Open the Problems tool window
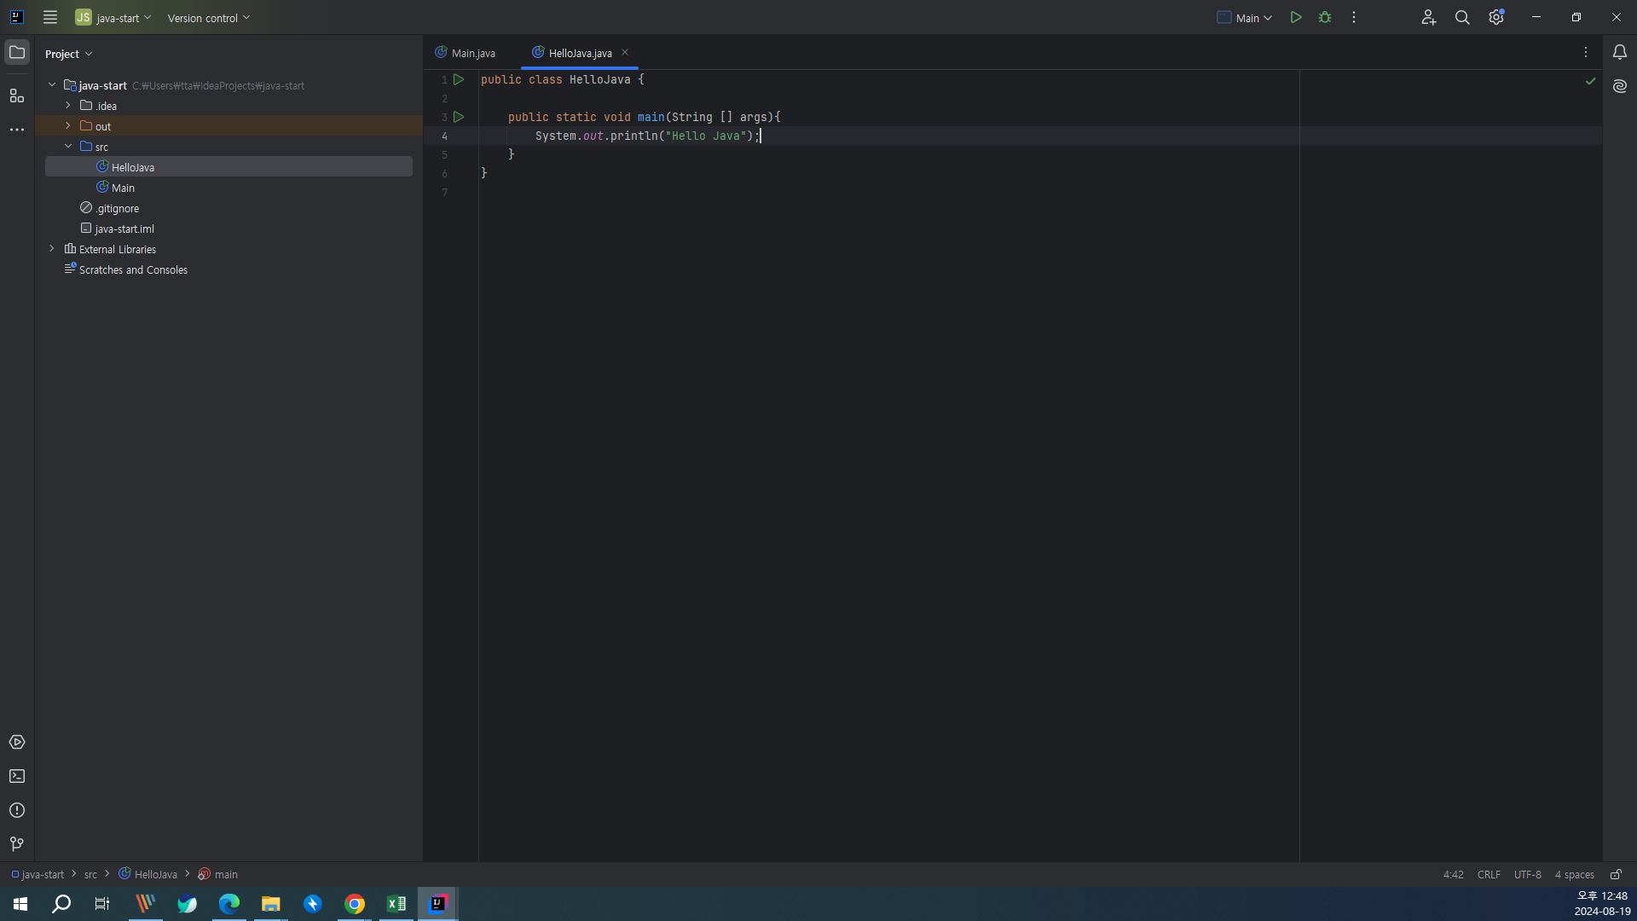The height and width of the screenshot is (921, 1637). tap(16, 810)
